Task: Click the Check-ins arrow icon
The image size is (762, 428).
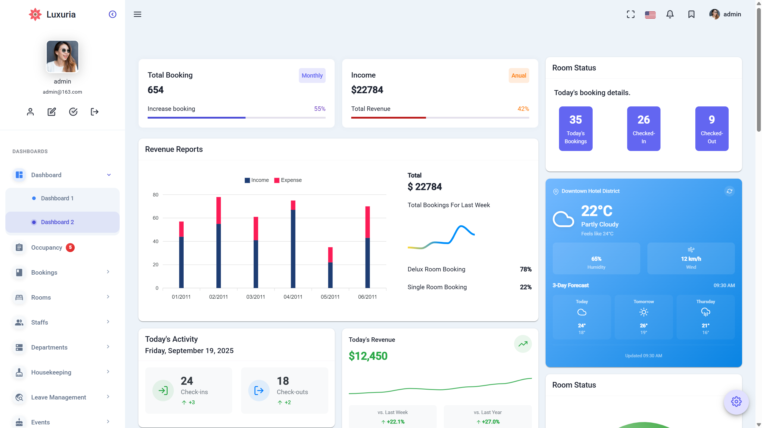Action: coord(163,390)
